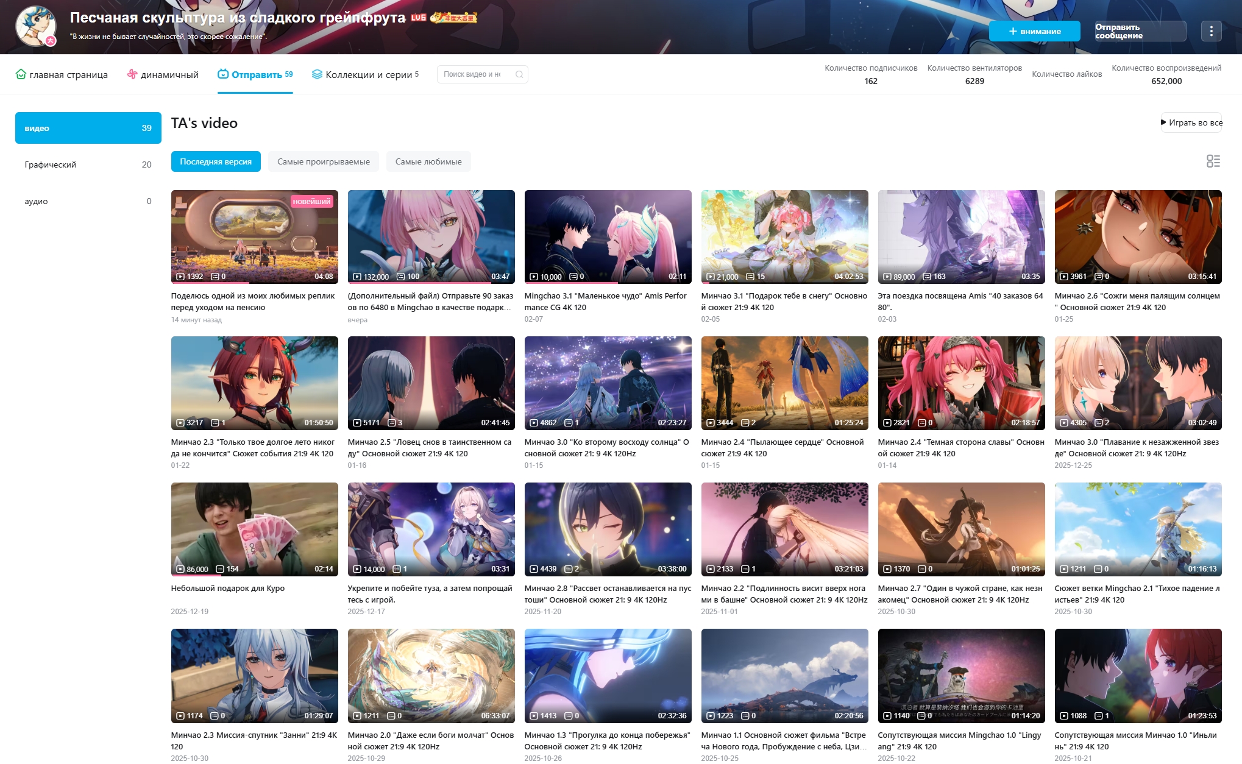The image size is (1242, 764).
Task: Click the Отправить сообщение button
Action: pos(1140,31)
